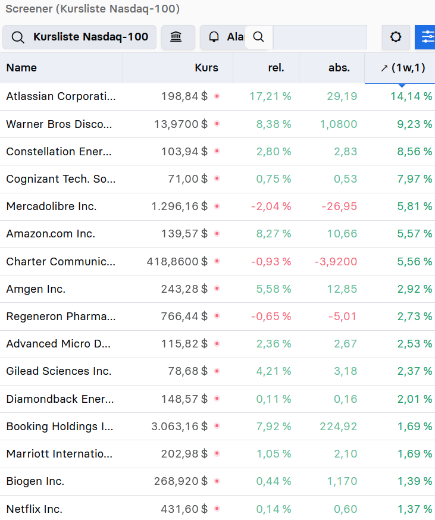Click the red status dot next to Amazon.com price
Image resolution: width=435 pixels, height=520 pixels.
(217, 234)
